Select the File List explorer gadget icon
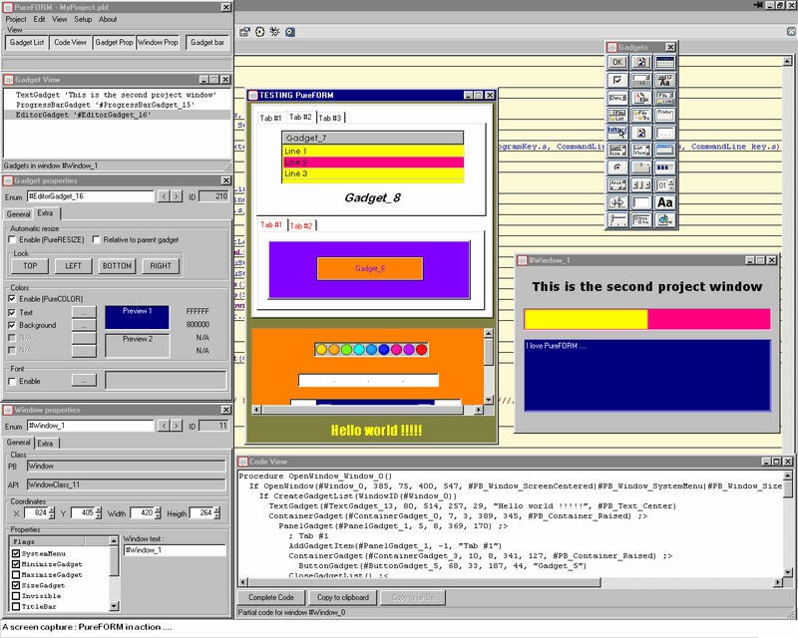This screenshot has height=638, width=798. (x=617, y=115)
